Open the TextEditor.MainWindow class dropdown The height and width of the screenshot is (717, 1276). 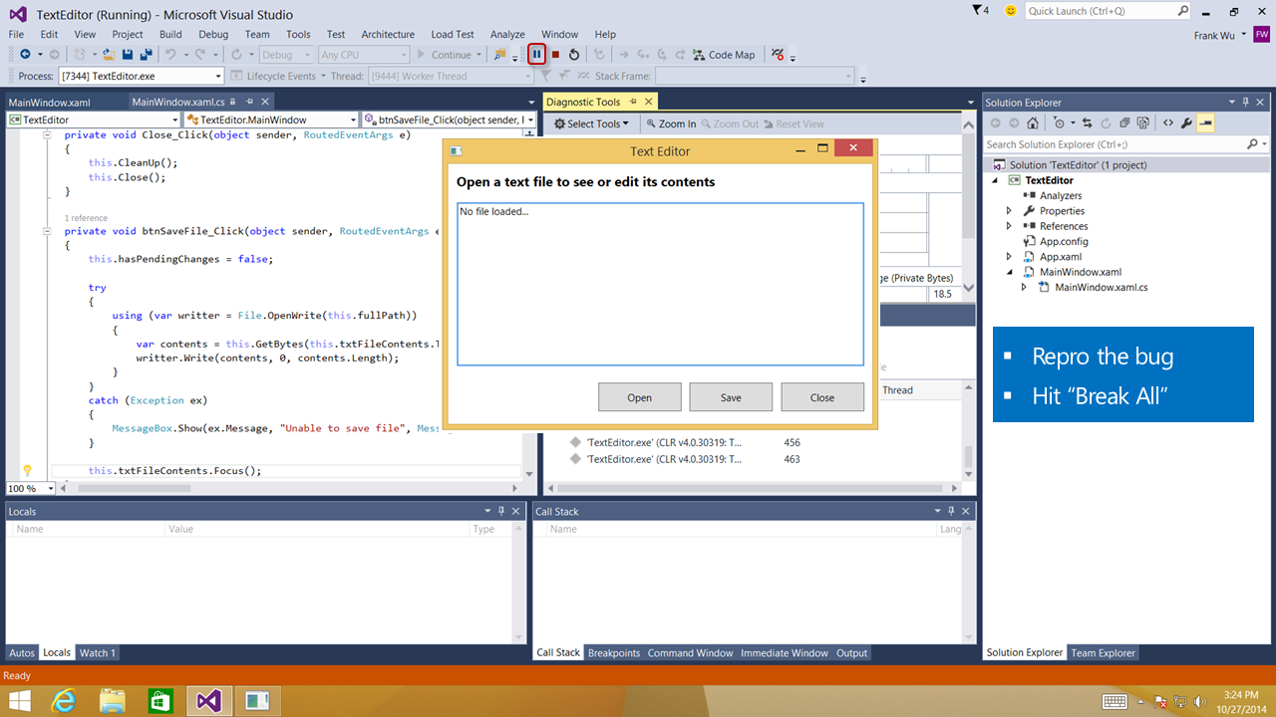point(271,119)
